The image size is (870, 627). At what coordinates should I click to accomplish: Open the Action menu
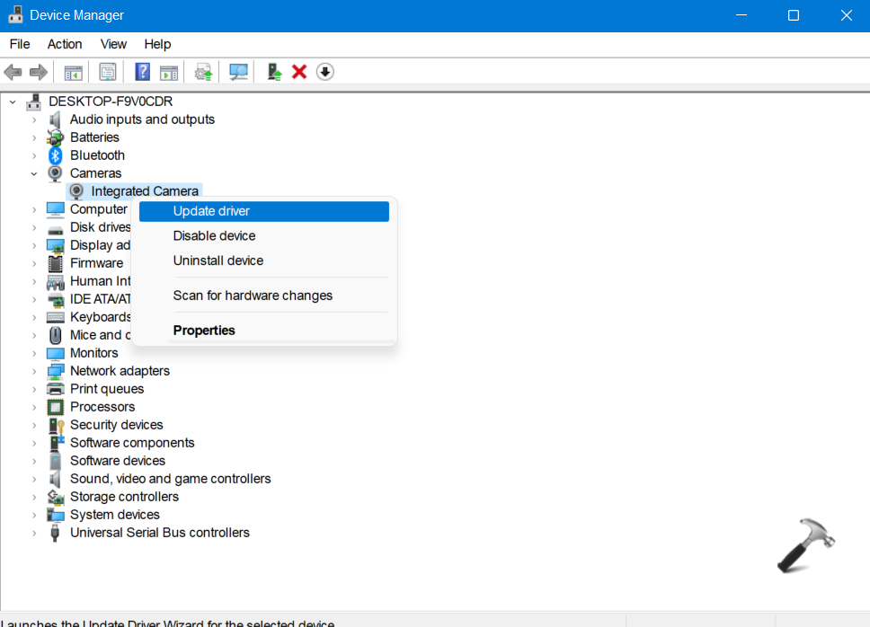65,44
